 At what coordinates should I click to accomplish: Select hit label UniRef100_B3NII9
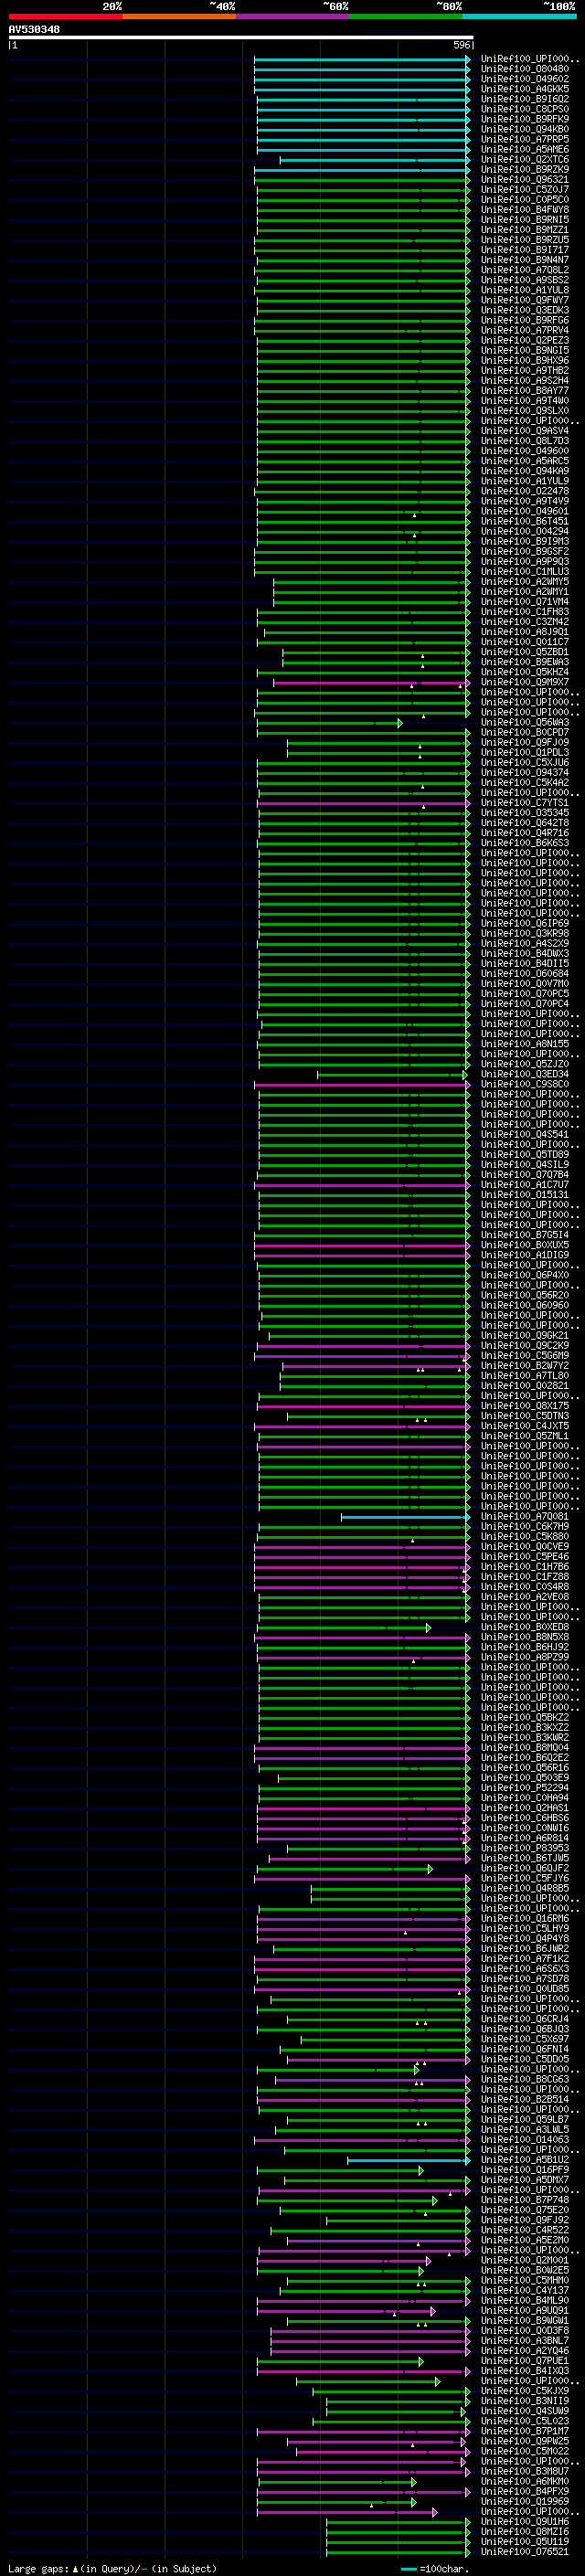[x=525, y=2402]
